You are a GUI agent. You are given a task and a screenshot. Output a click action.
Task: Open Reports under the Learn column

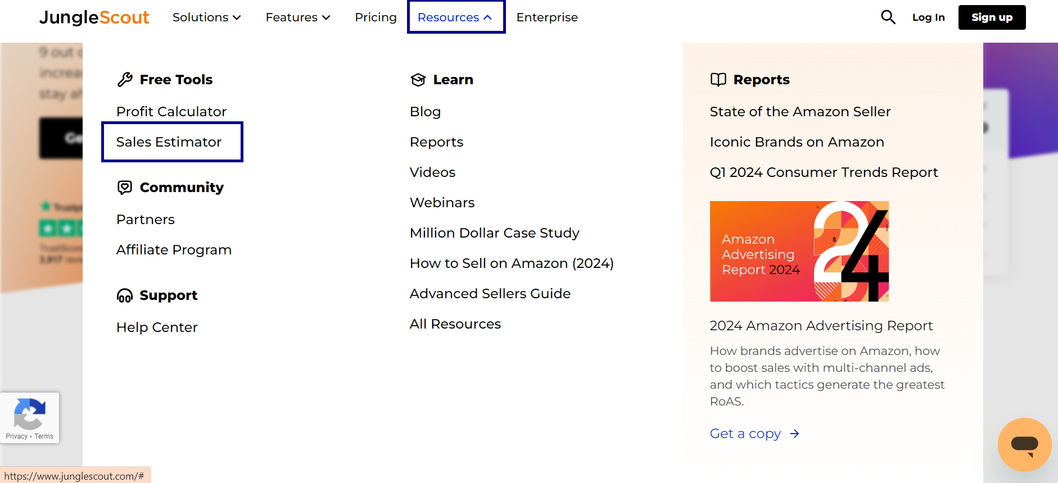point(436,142)
